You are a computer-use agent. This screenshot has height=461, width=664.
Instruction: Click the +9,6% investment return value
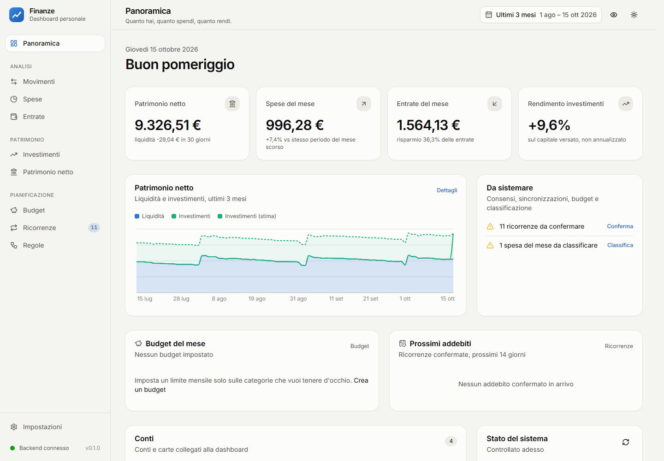tap(549, 125)
